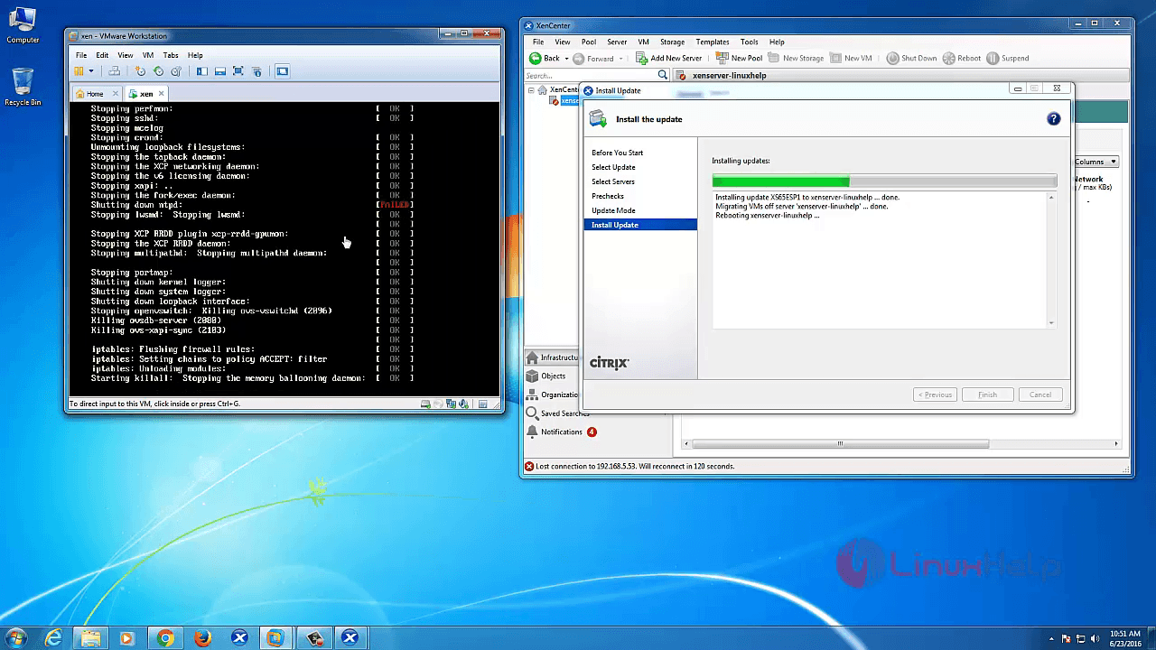
Task: Click the Installing updates progress bar
Action: click(x=884, y=181)
